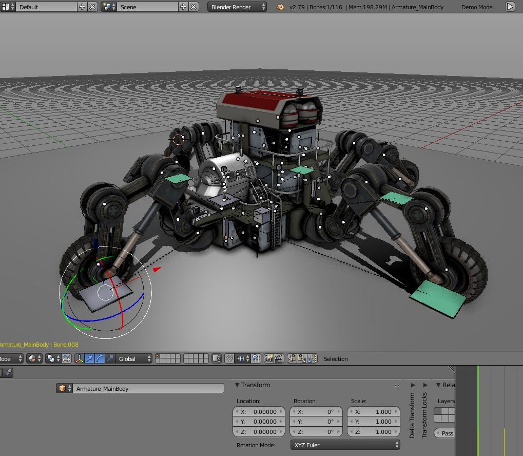Click the OpenGL render camera icon
523x456 pixels.
click(x=268, y=359)
